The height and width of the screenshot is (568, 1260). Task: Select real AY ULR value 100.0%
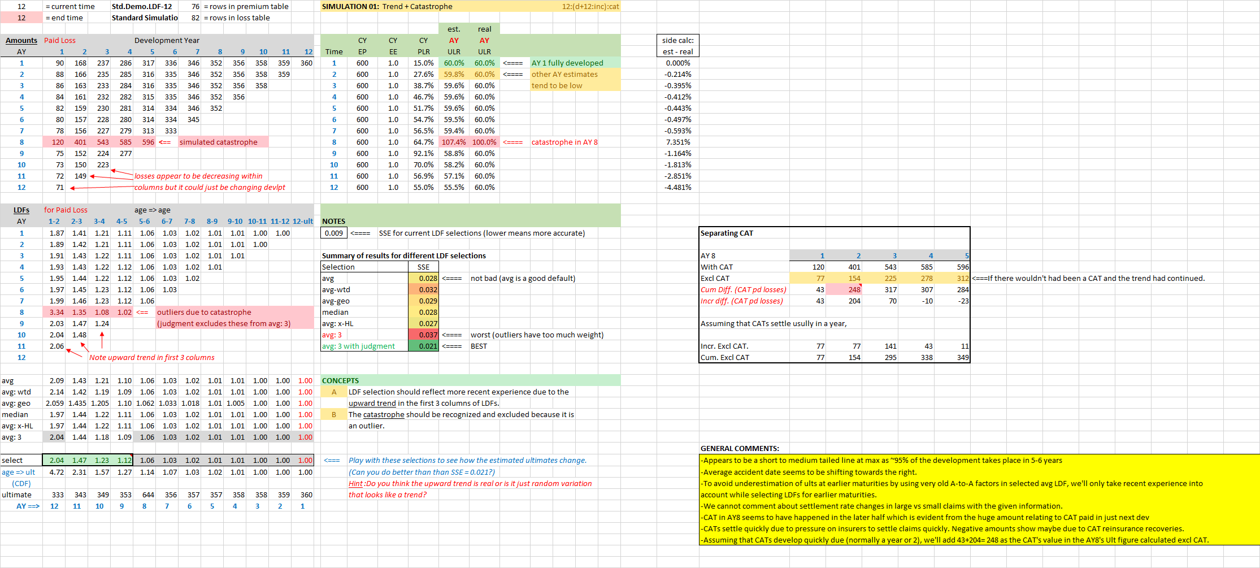[x=484, y=142]
